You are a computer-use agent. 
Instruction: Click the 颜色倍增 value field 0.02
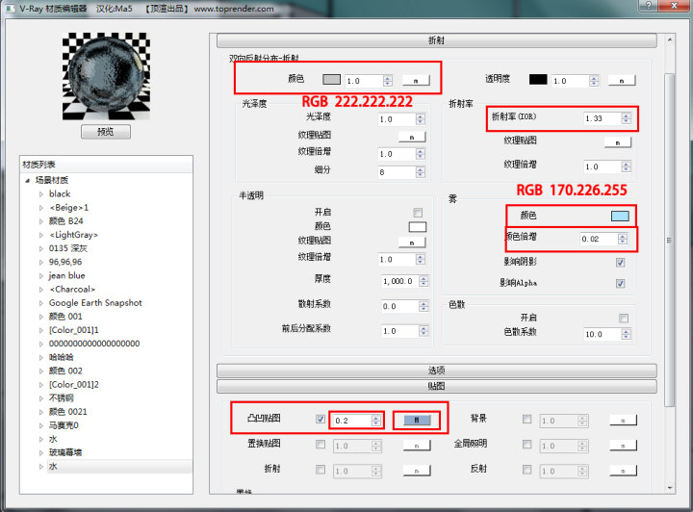[599, 239]
